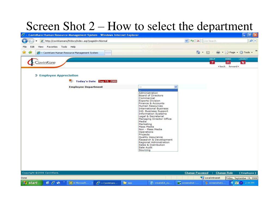This screenshot has height=209, width=279.
Task: Click the Print toolbar icon
Action: point(218,53)
